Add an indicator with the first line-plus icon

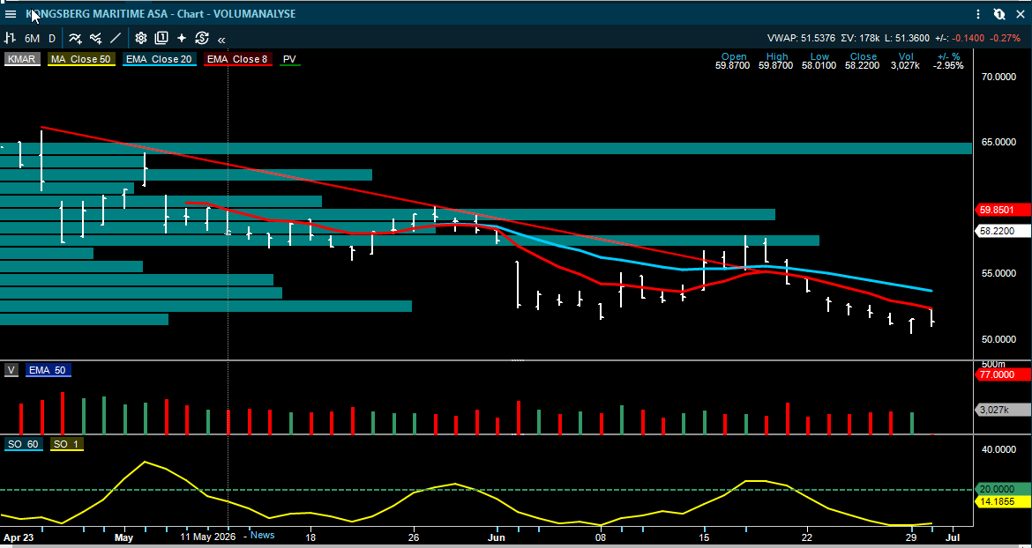[75, 38]
